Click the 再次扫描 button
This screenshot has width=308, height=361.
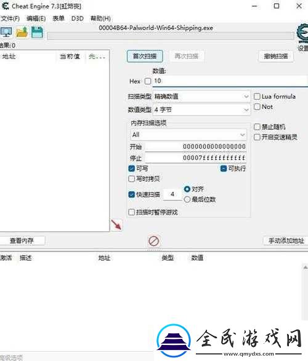[x=187, y=56]
